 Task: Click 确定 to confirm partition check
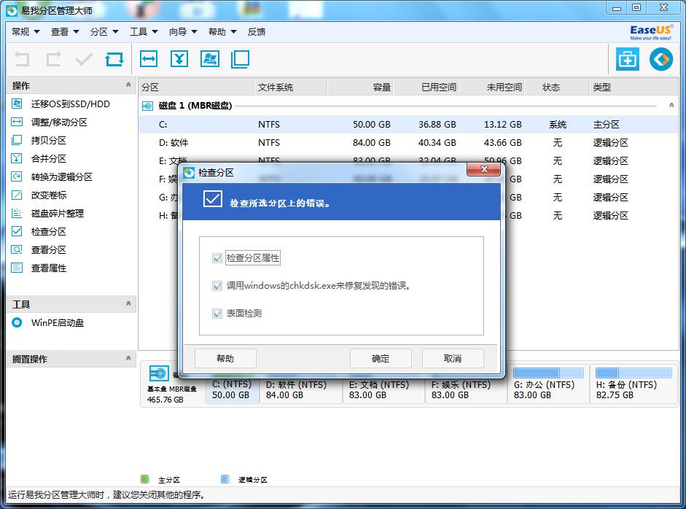(381, 359)
